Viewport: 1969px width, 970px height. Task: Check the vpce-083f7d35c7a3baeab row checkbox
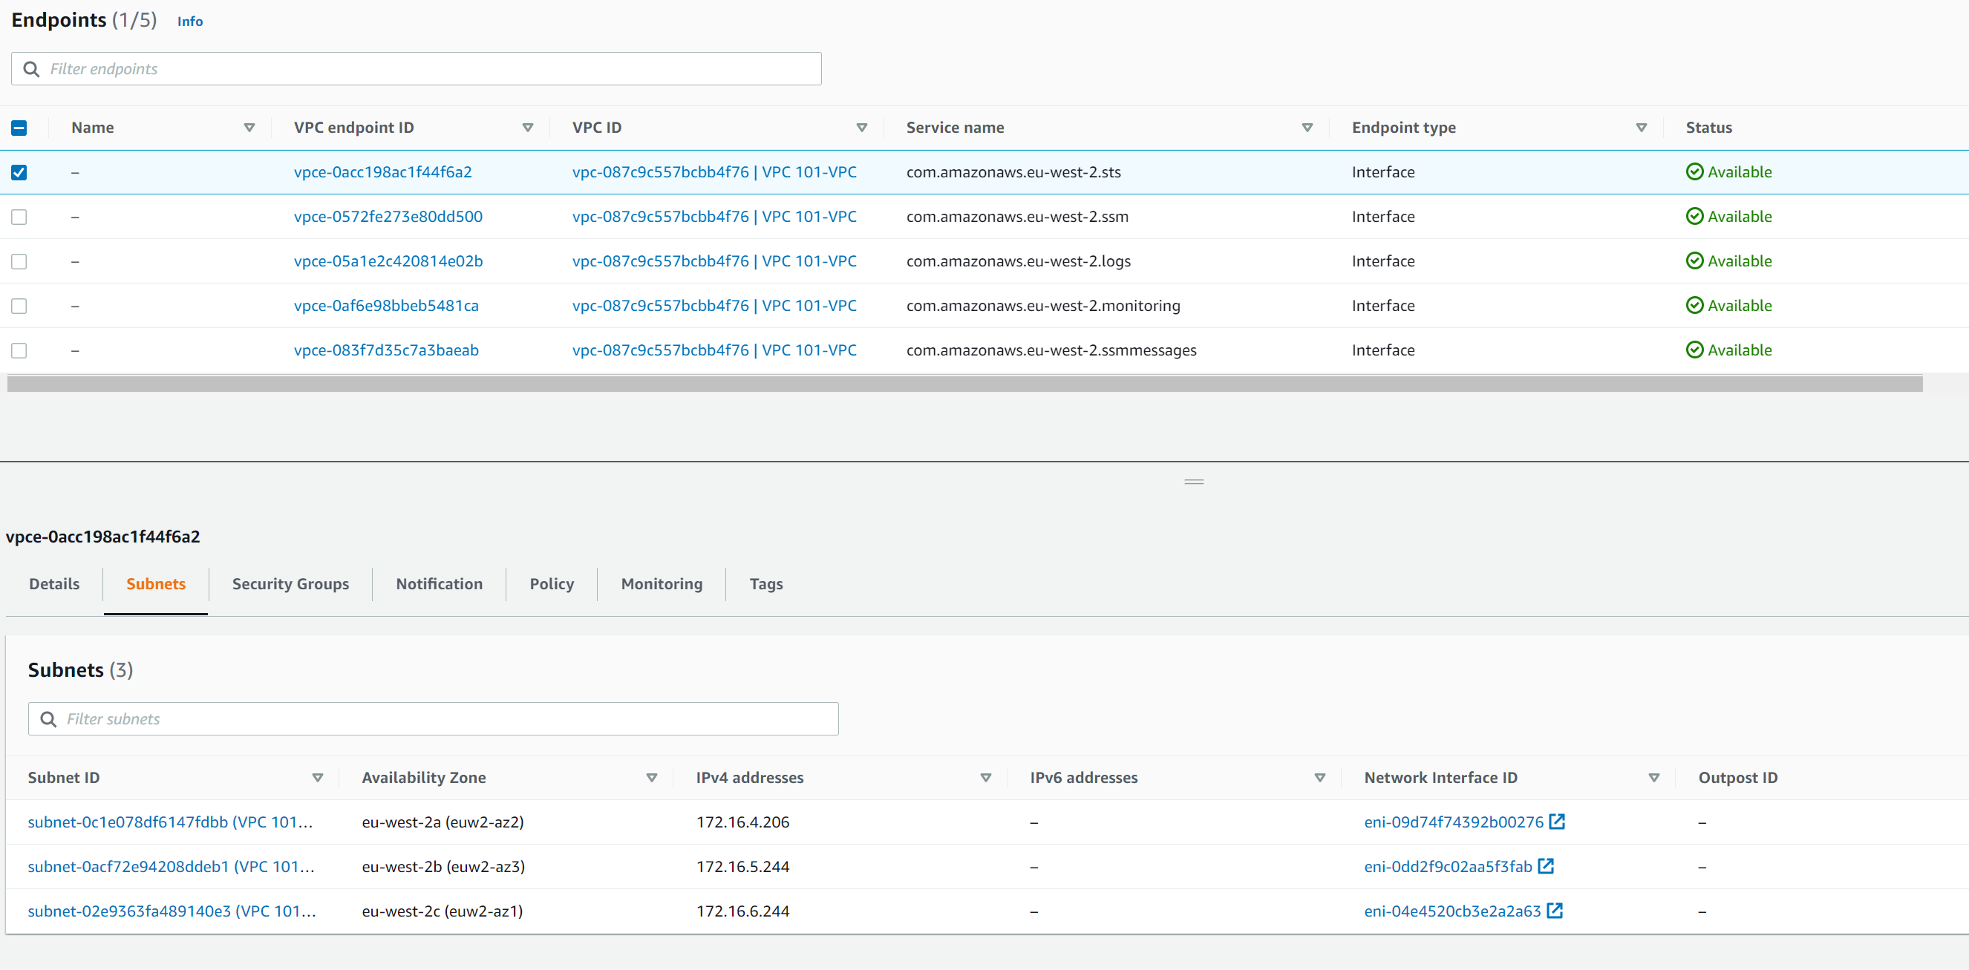coord(19,350)
